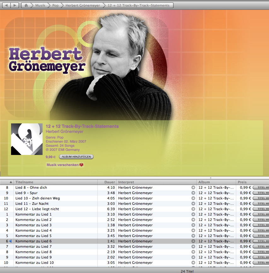
Task: Click the artist arrow for Kommentar zu Lied 1
Action: tap(193, 214)
